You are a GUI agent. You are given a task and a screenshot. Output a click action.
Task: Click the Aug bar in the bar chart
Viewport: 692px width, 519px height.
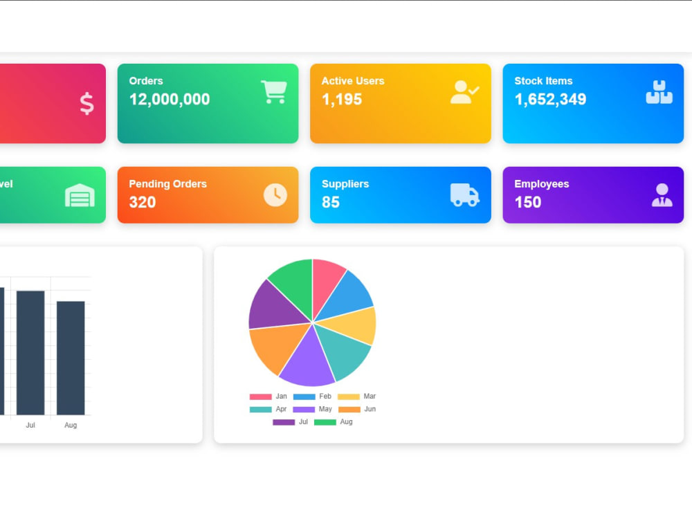click(x=71, y=358)
